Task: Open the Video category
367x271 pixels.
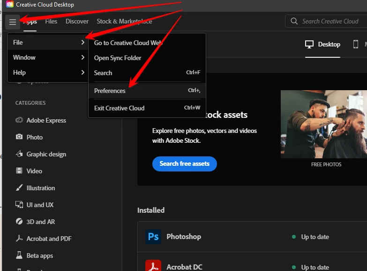Action: point(34,171)
